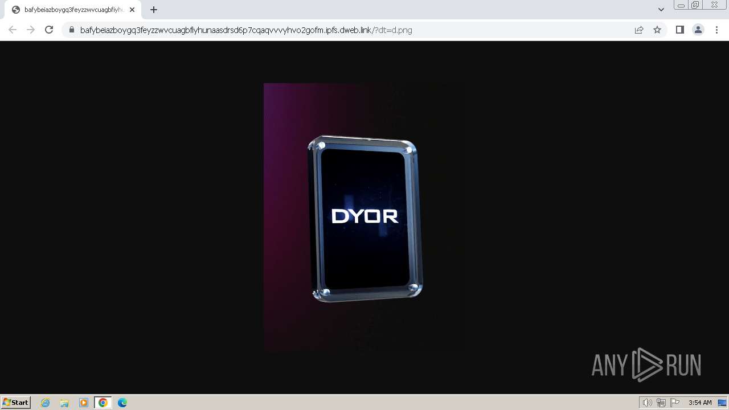Share this page via share icon

(x=639, y=30)
